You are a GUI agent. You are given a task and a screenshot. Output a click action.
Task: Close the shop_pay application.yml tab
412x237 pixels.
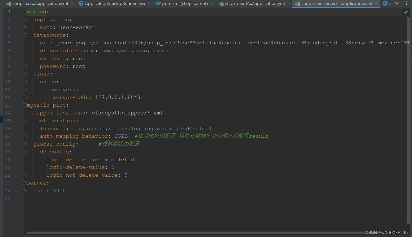coord(71,4)
